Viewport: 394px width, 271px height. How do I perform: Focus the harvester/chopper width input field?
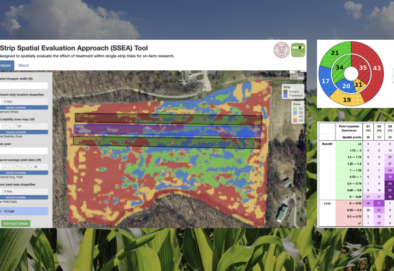(23, 86)
